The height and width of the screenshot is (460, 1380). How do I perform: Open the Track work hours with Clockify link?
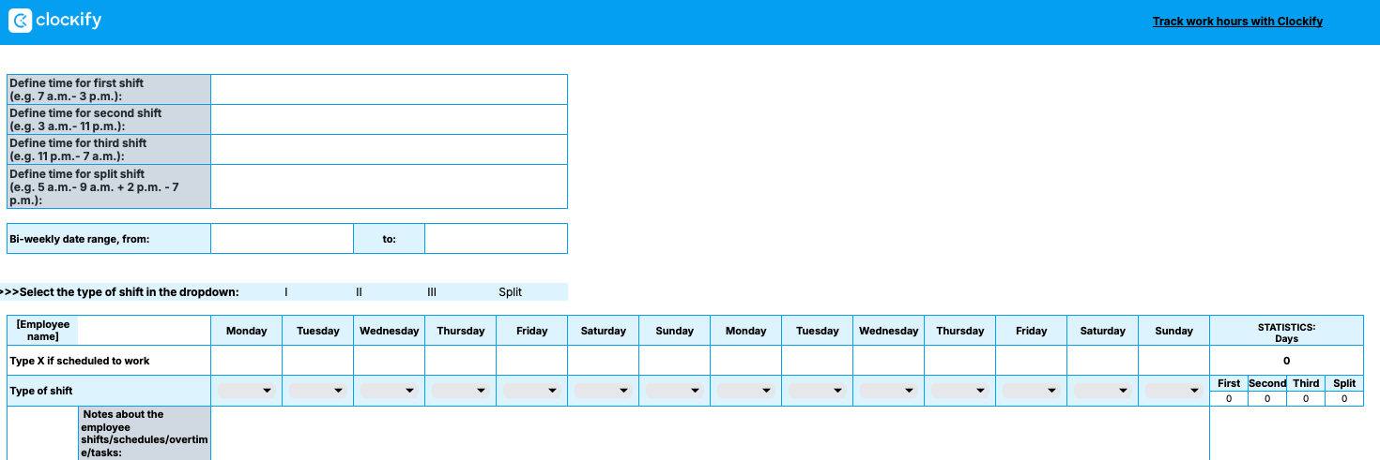[x=1237, y=22]
